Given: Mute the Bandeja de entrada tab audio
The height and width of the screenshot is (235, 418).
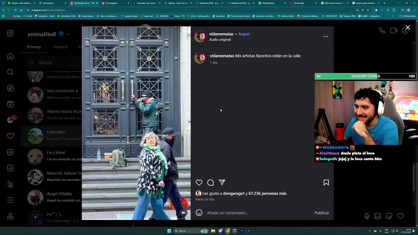Looking at the screenshot, I should tap(93, 3).
